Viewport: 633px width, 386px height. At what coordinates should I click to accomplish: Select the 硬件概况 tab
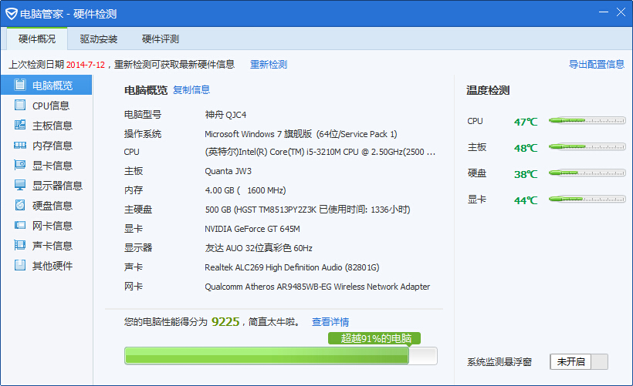pyautogui.click(x=37, y=39)
